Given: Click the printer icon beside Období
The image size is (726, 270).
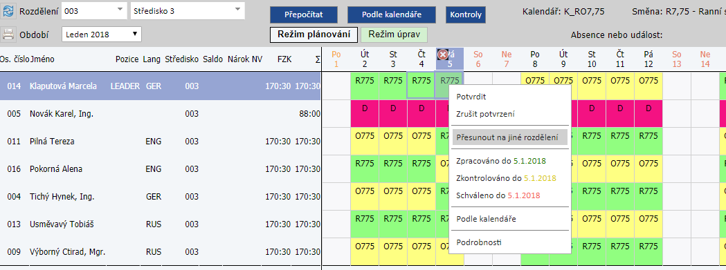Looking at the screenshot, I should [x=8, y=35].
